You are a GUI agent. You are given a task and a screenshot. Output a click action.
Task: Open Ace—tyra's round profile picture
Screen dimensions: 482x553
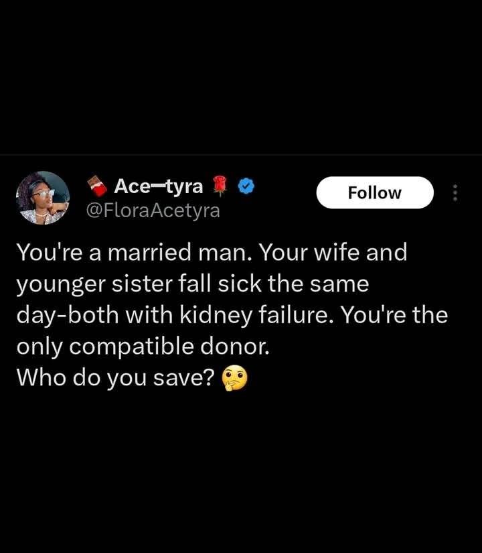(x=43, y=198)
